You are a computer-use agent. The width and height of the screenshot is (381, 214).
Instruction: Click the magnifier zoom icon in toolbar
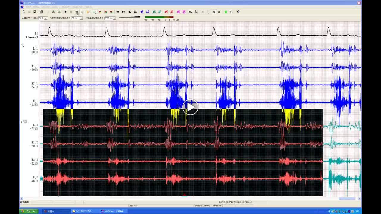click(77, 12)
